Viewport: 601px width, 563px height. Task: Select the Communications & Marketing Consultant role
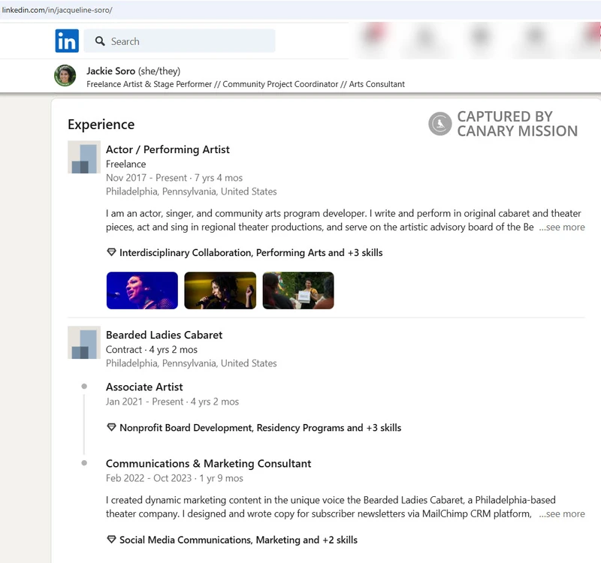[210, 463]
